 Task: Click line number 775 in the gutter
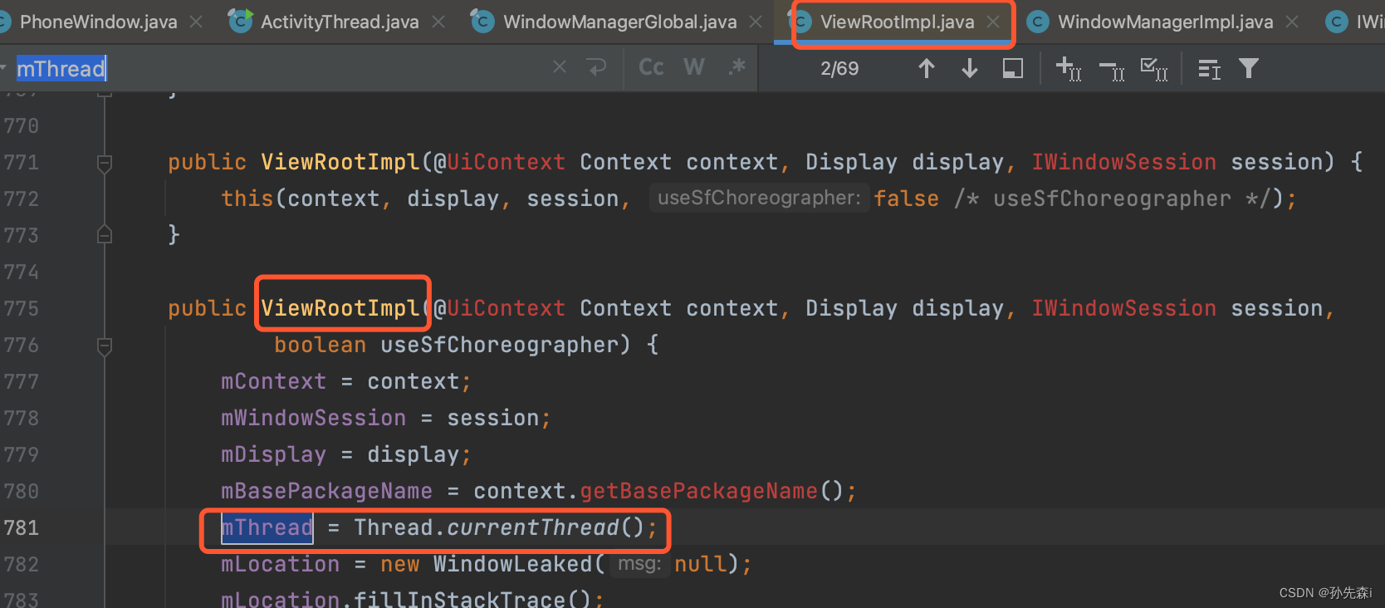tap(22, 308)
